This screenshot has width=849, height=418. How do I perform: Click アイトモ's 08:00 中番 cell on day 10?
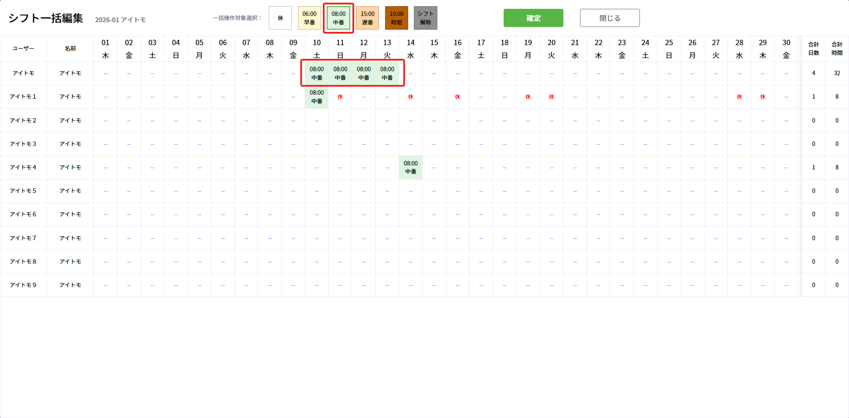click(317, 73)
